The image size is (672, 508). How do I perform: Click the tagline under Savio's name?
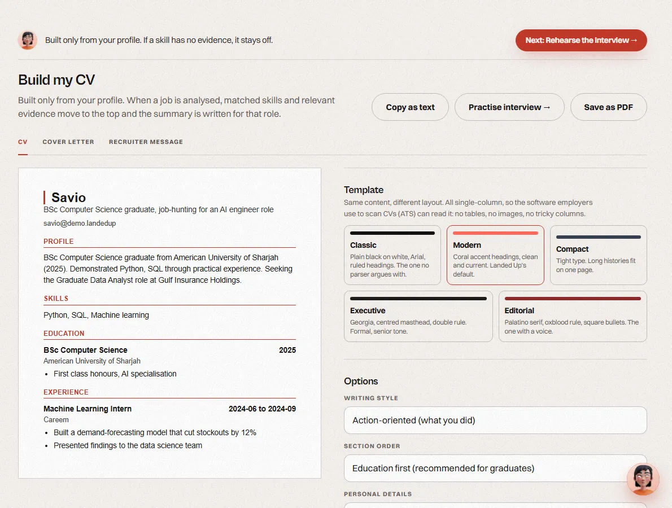[159, 210]
